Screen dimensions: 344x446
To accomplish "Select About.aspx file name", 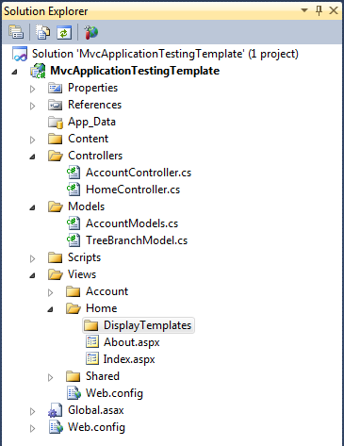I will coord(132,342).
